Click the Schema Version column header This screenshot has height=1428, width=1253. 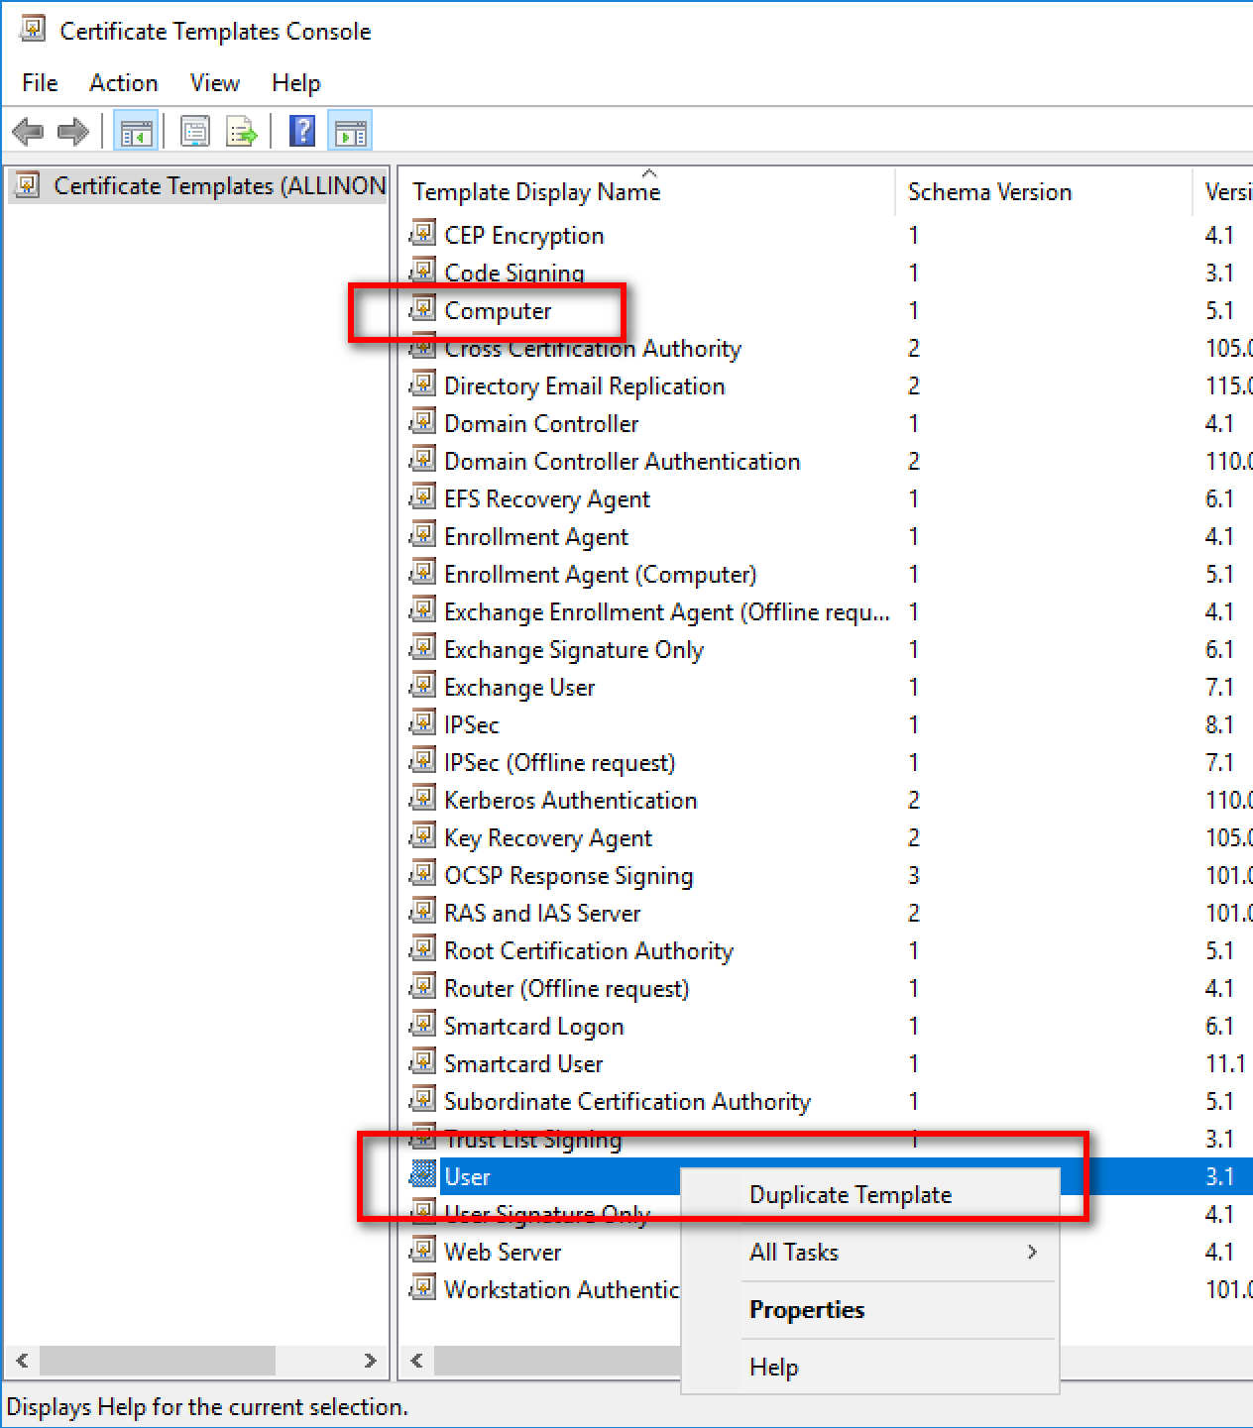tap(989, 192)
